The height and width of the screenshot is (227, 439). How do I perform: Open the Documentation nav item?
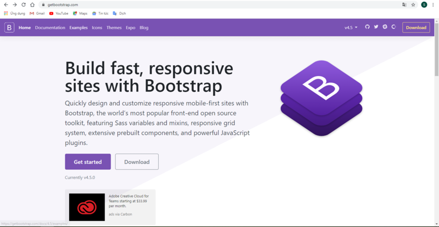point(50,27)
